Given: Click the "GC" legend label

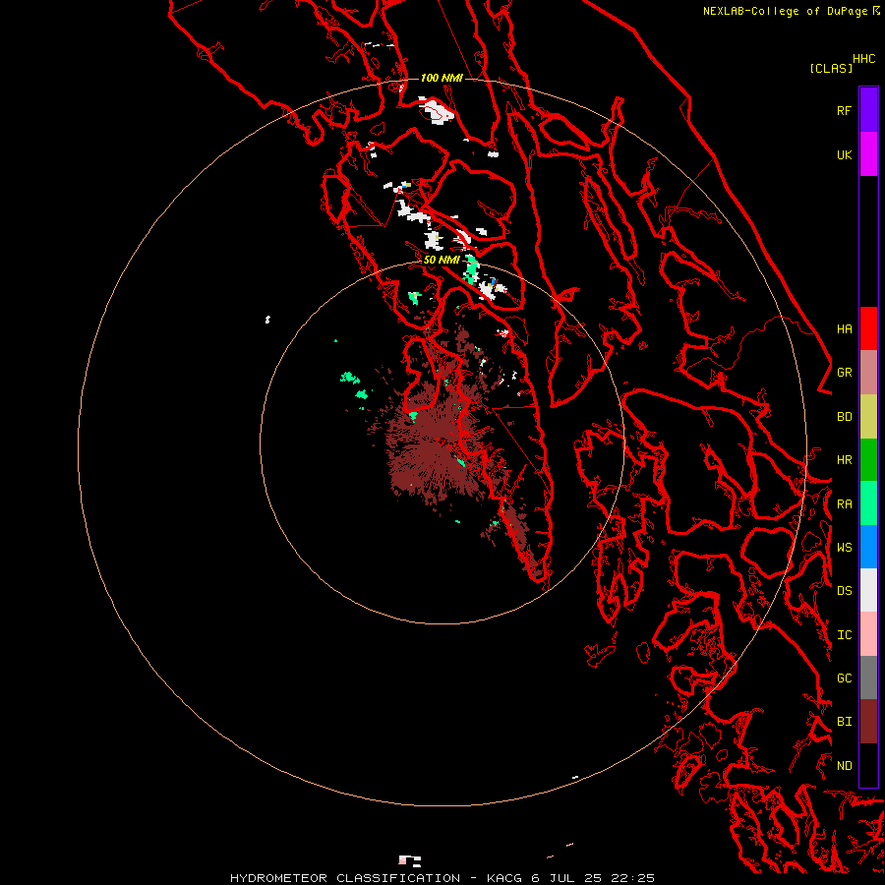Looking at the screenshot, I should point(844,678).
